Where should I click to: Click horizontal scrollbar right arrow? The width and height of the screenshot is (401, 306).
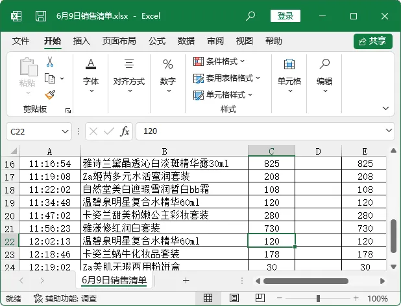pyautogui.click(x=382, y=281)
